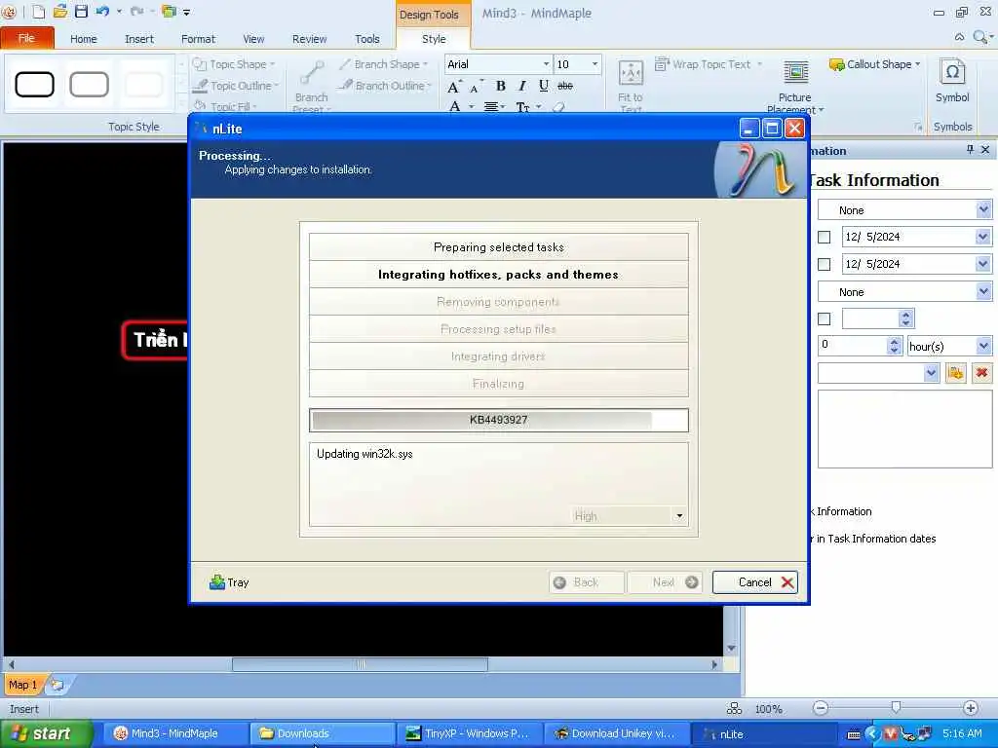Image resolution: width=998 pixels, height=748 pixels.
Task: Switch to Downloads window in taskbar
Action: tap(322, 733)
